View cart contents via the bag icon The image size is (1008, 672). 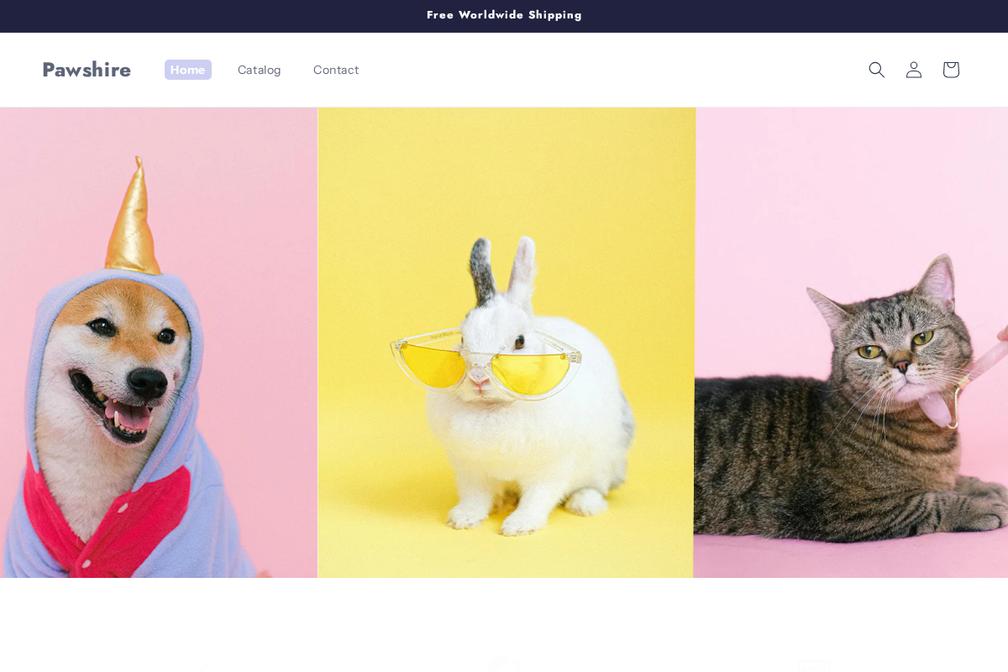[950, 70]
